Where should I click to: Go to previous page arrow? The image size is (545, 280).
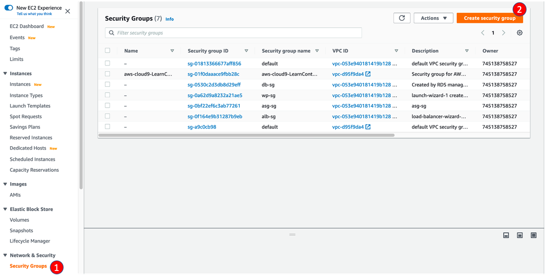(x=483, y=33)
